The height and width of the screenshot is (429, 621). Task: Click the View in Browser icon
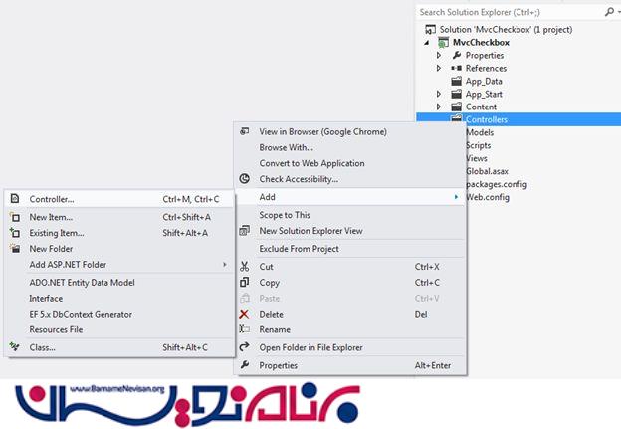pyautogui.click(x=244, y=131)
